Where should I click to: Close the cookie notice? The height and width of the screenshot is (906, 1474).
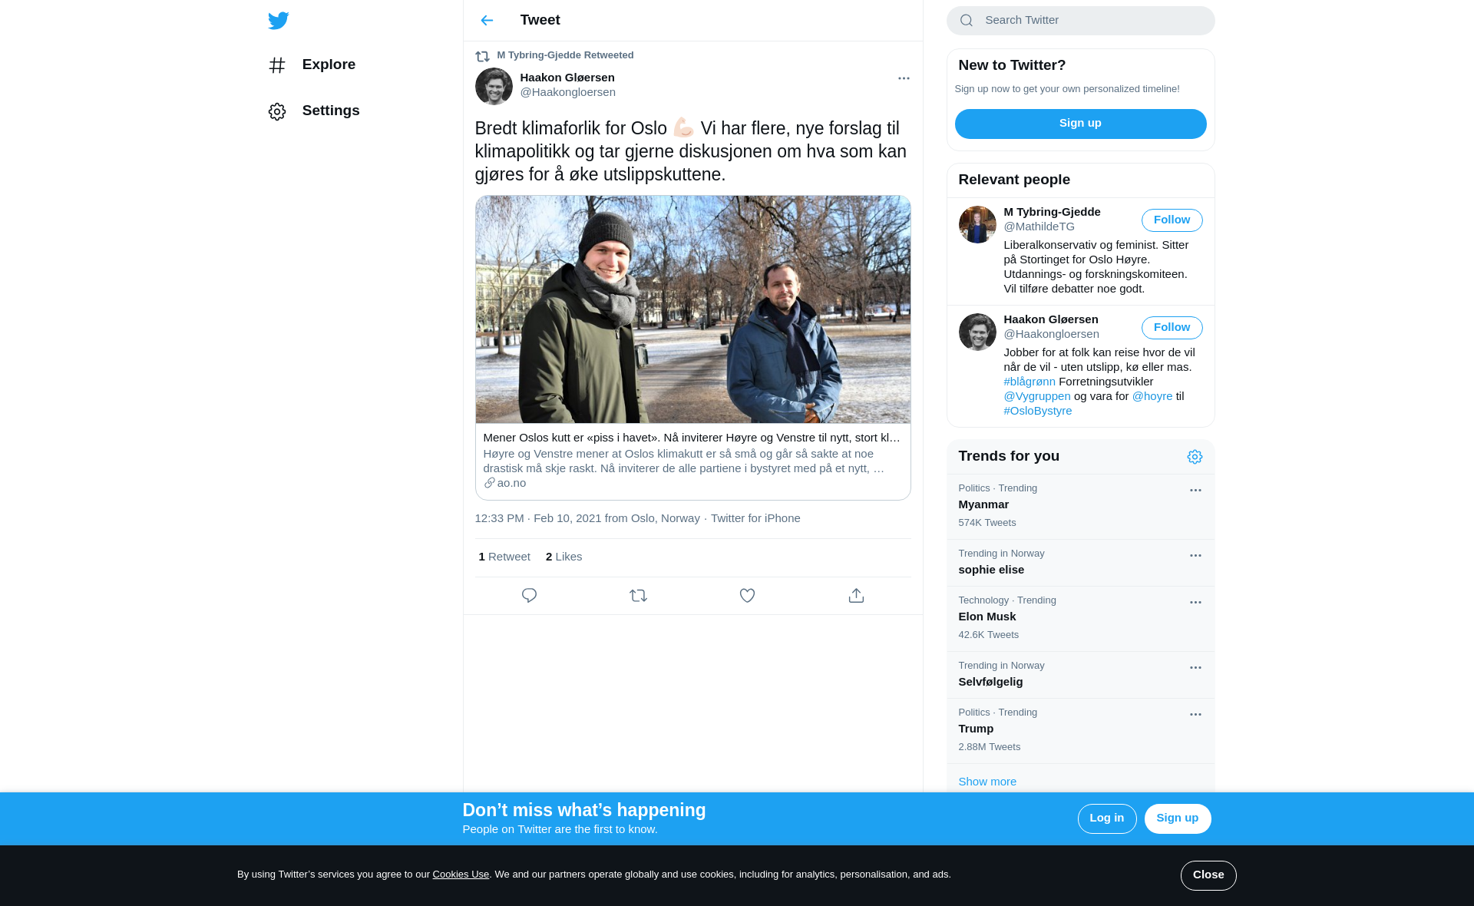pos(1208,875)
